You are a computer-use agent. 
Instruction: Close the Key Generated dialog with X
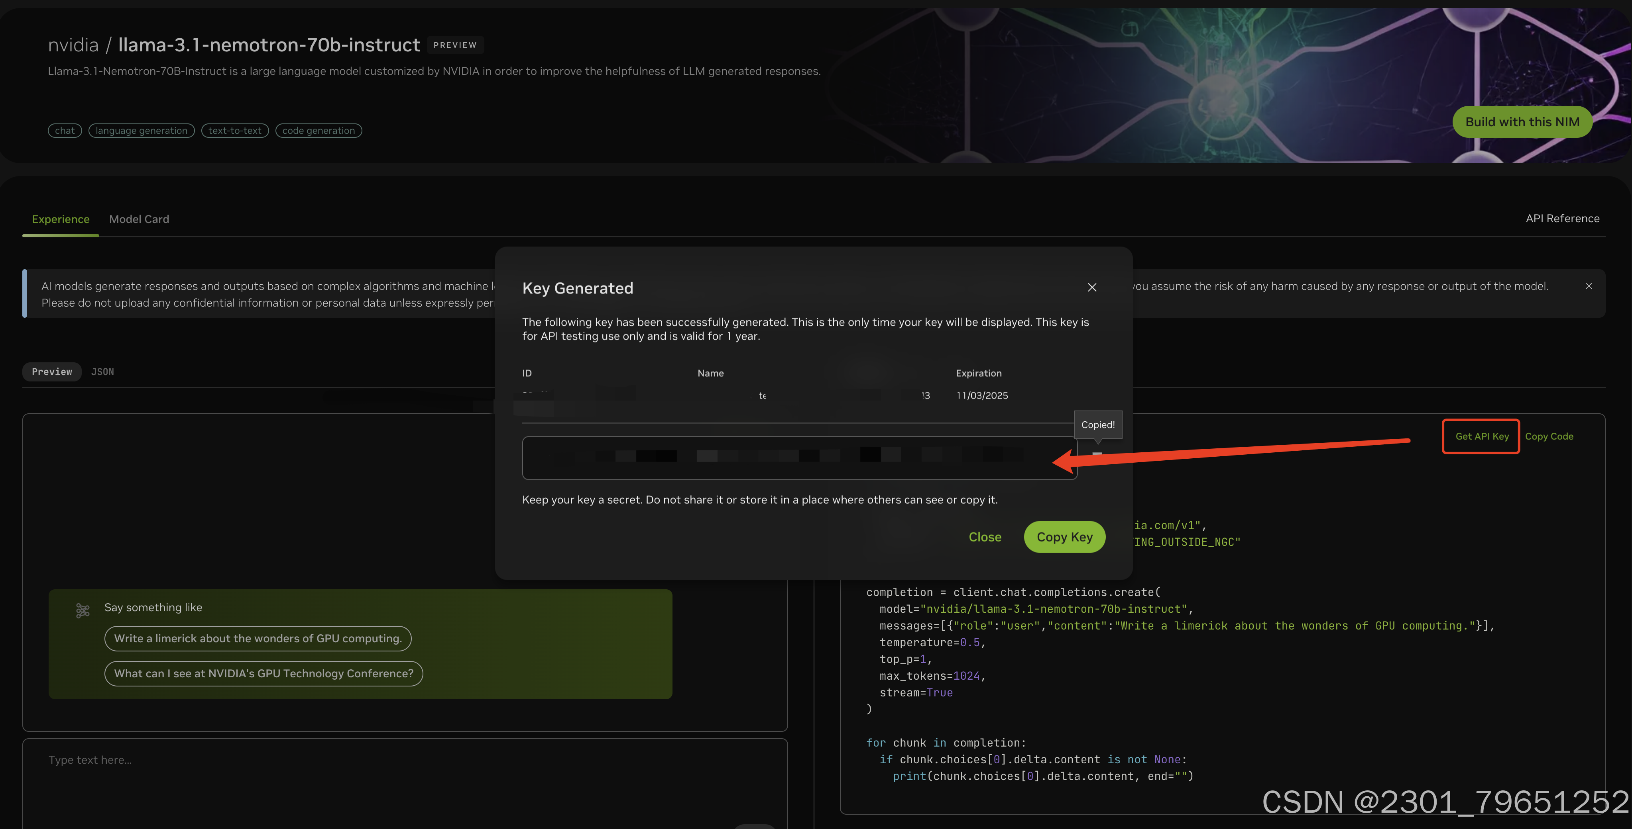tap(1091, 287)
